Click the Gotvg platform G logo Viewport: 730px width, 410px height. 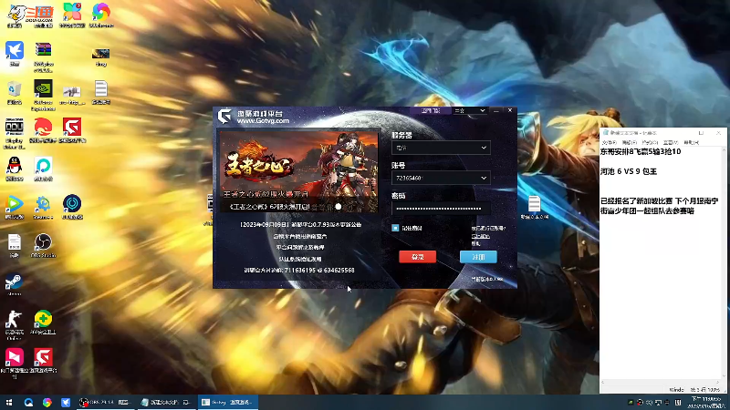[x=224, y=117]
